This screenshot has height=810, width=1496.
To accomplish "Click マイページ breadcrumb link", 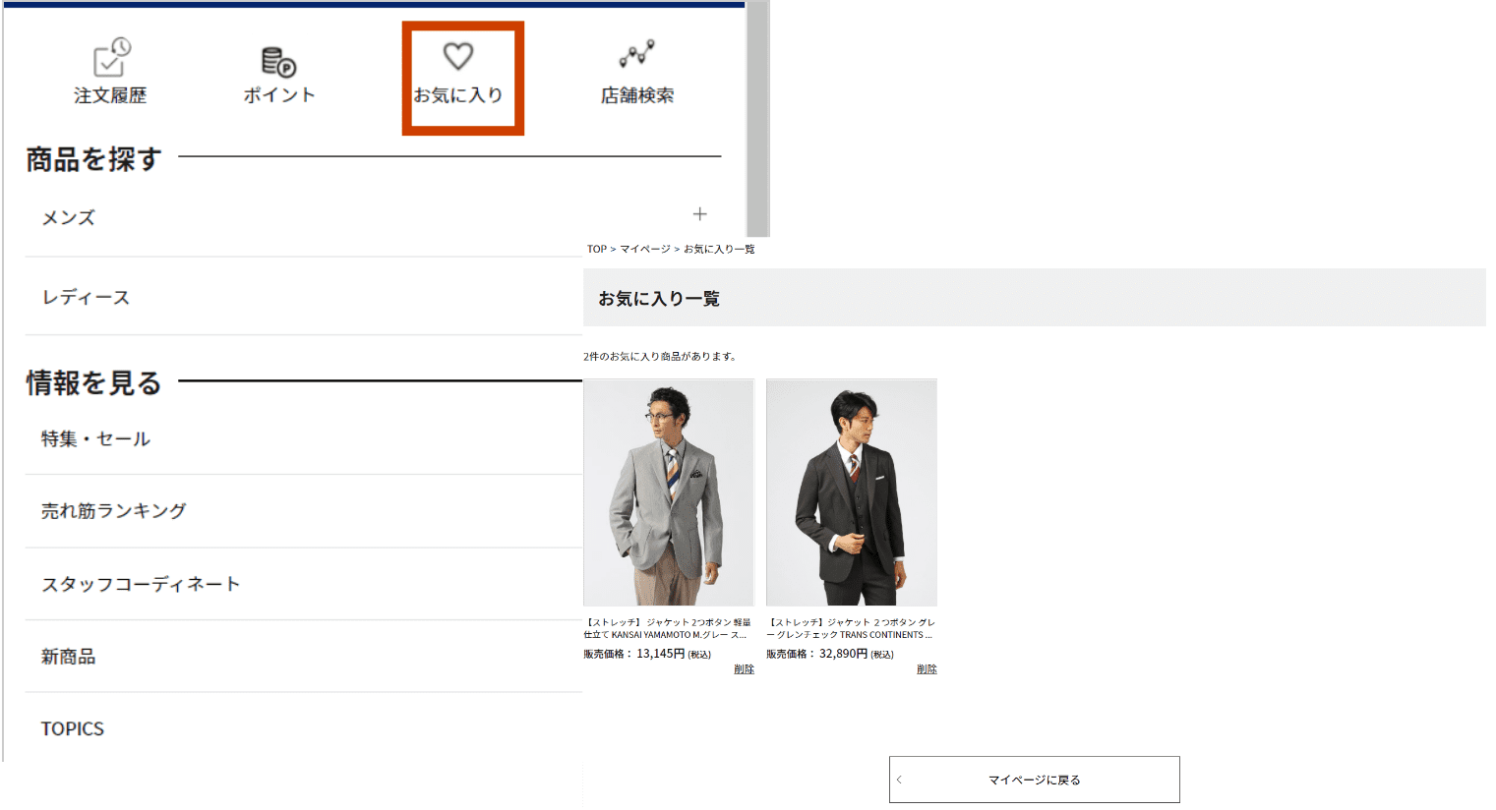I will [x=644, y=250].
